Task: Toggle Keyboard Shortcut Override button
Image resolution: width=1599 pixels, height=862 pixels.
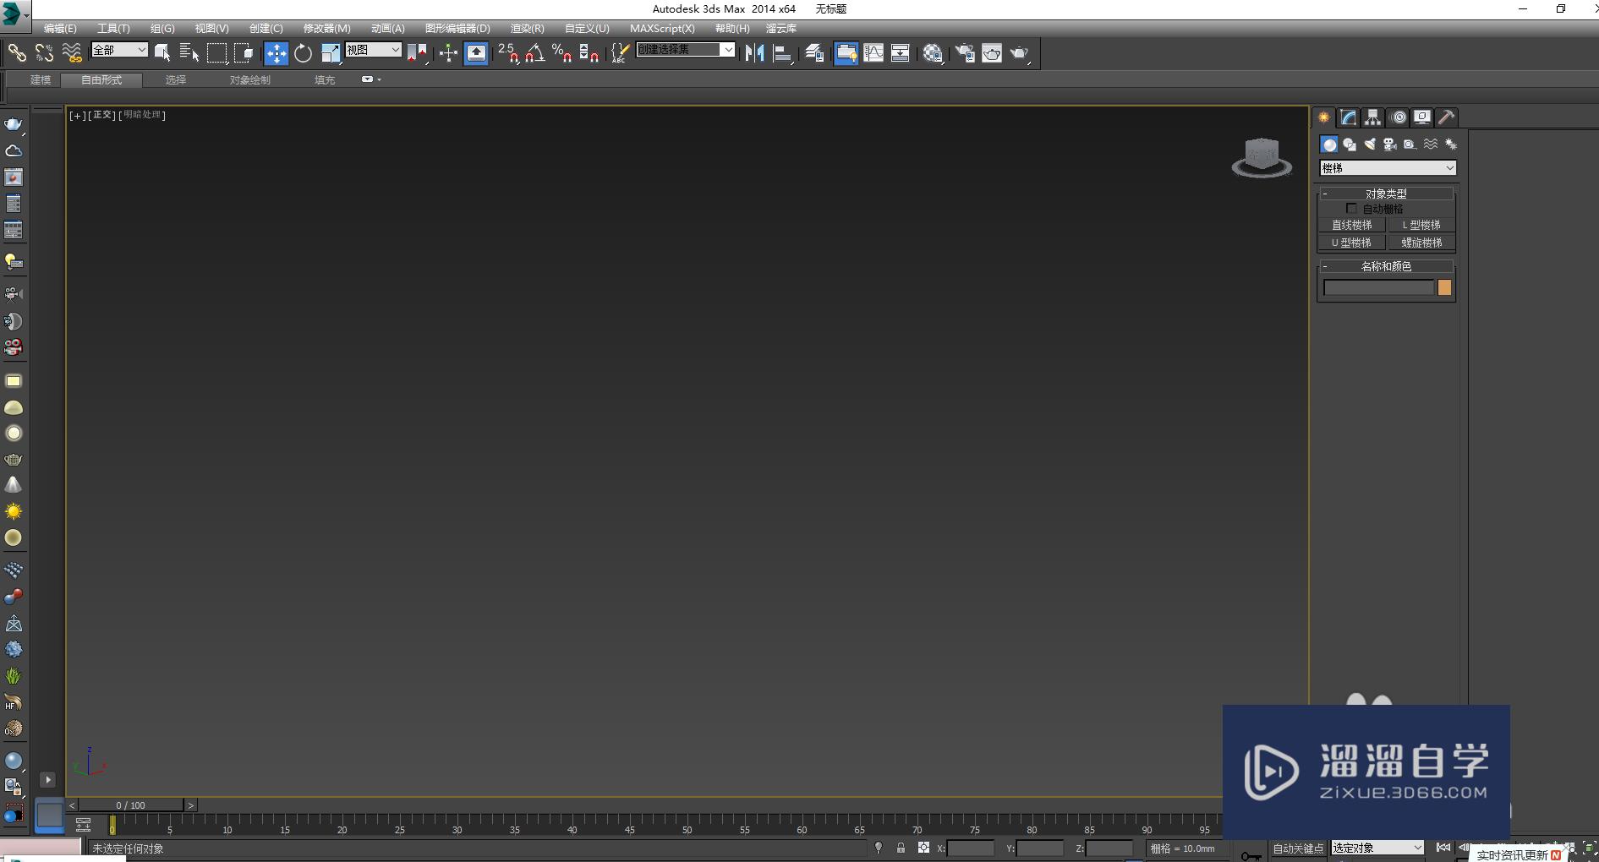Action: [476, 53]
